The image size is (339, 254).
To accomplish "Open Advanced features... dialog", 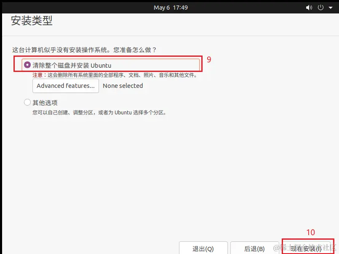I will (x=66, y=86).
